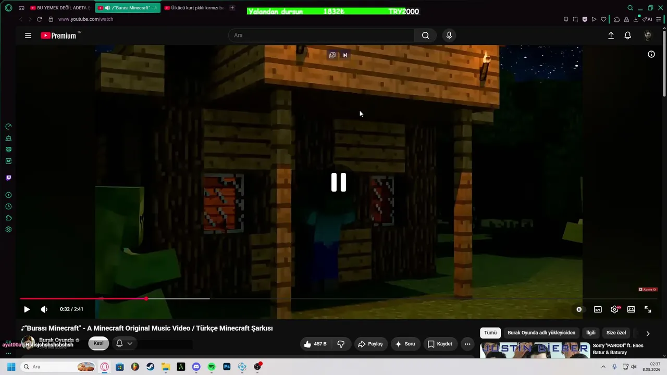Click the Katıl join button
The image size is (667, 375).
pyautogui.click(x=98, y=343)
